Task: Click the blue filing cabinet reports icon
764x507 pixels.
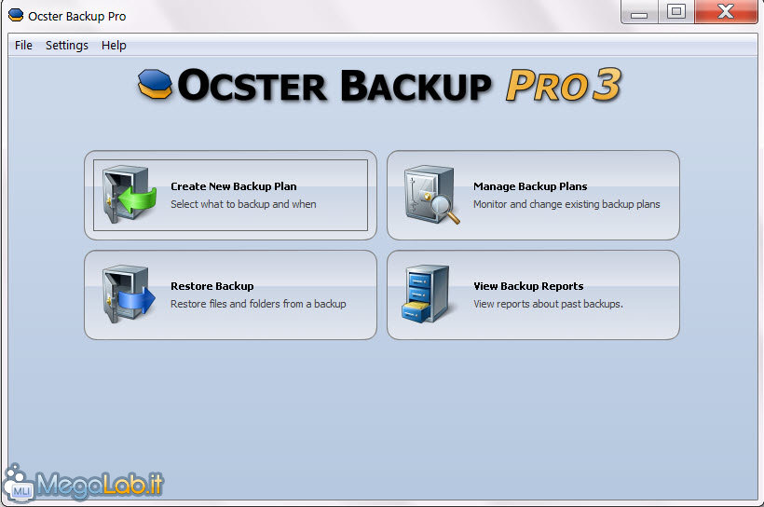Action: pyautogui.click(x=426, y=294)
